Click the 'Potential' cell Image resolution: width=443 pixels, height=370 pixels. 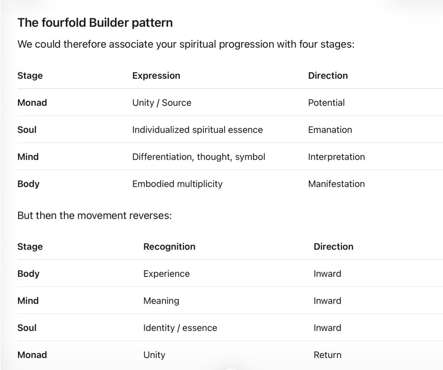326,102
